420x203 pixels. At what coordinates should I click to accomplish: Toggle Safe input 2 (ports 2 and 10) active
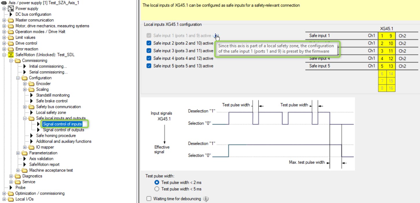pyautogui.click(x=149, y=43)
